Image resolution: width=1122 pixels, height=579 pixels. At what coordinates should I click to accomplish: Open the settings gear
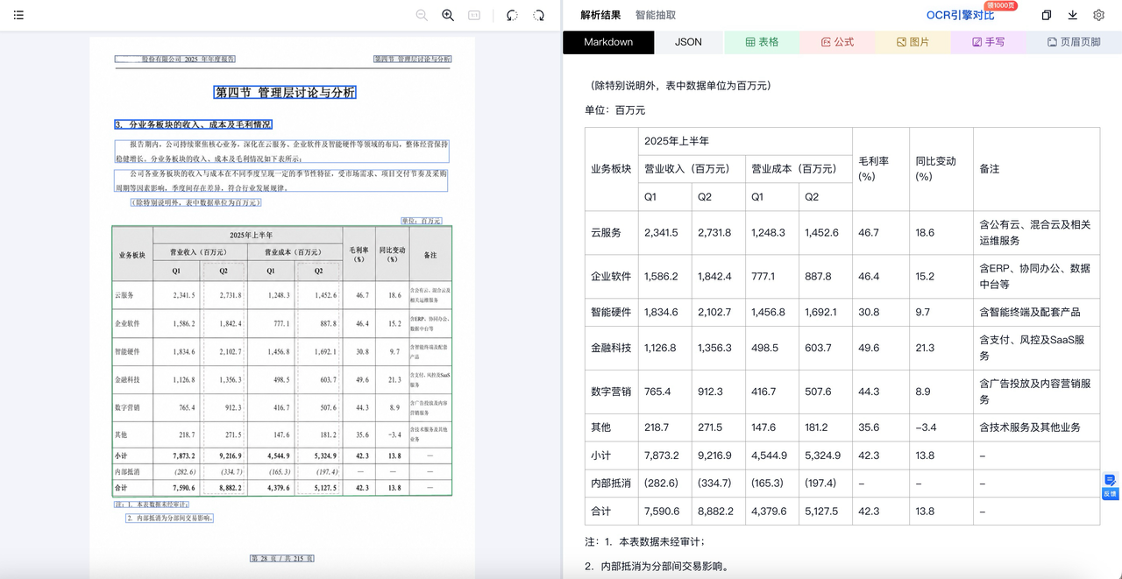pyautogui.click(x=1098, y=15)
